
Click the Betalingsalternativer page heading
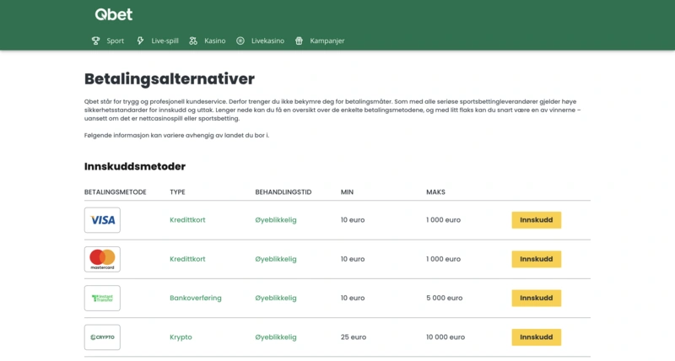(170, 78)
